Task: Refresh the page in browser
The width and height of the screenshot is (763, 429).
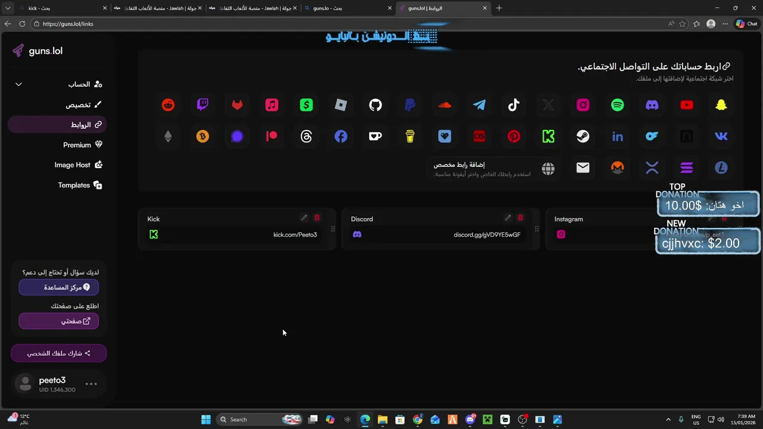Action: point(22,24)
